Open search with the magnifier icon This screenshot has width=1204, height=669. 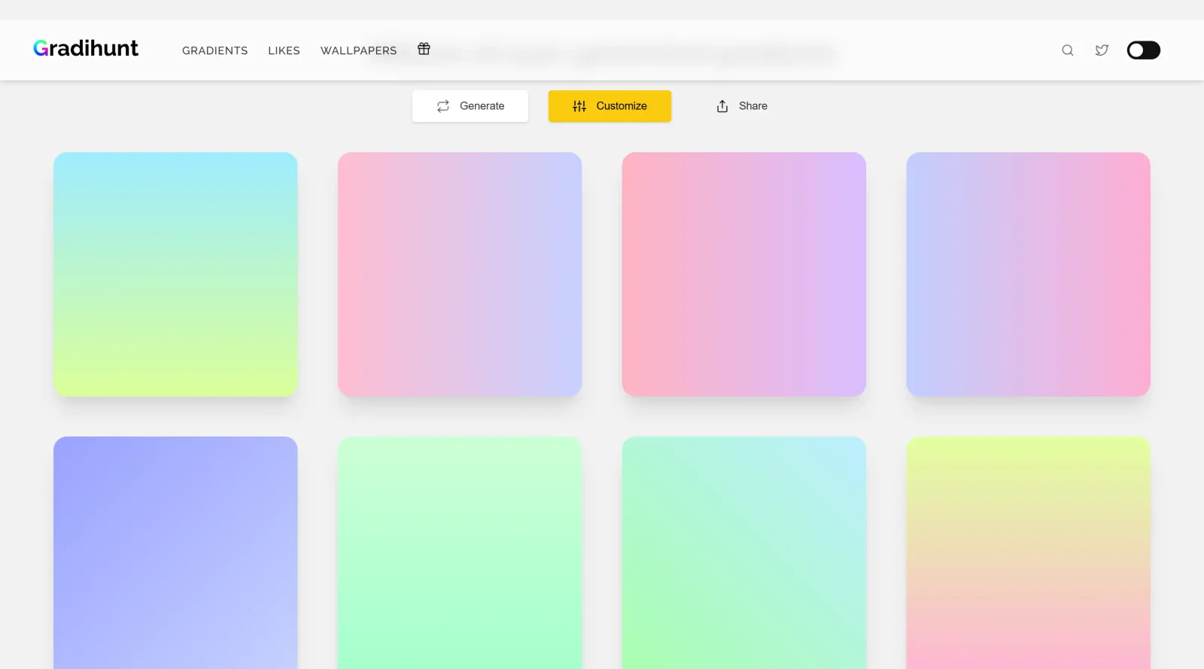coord(1067,50)
